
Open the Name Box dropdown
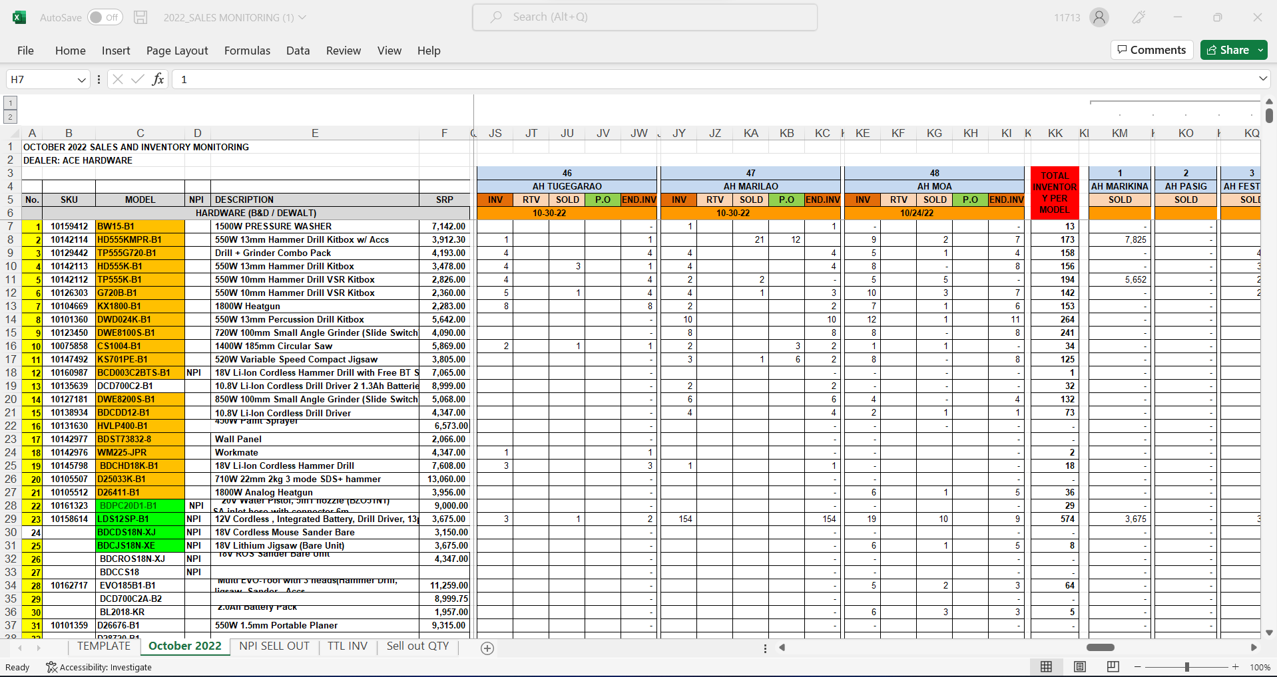[81, 80]
